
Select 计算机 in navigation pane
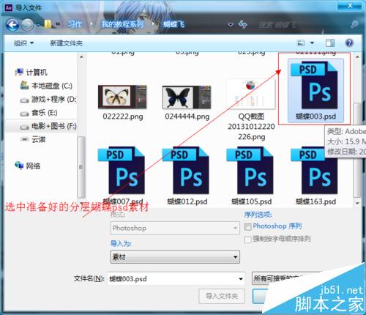[x=31, y=73]
